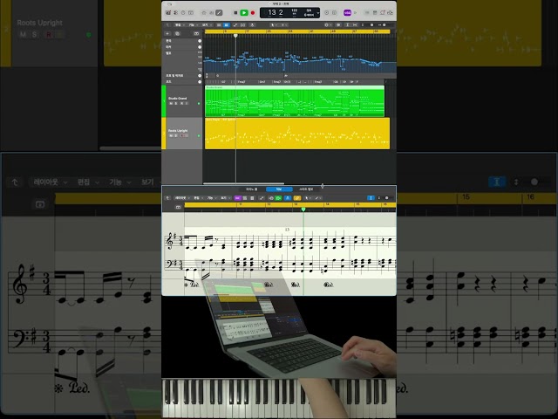Image resolution: width=558 pixels, height=419 pixels.
Task: Open the Snap settings dropdown in tracks toolbar
Action: point(328,25)
